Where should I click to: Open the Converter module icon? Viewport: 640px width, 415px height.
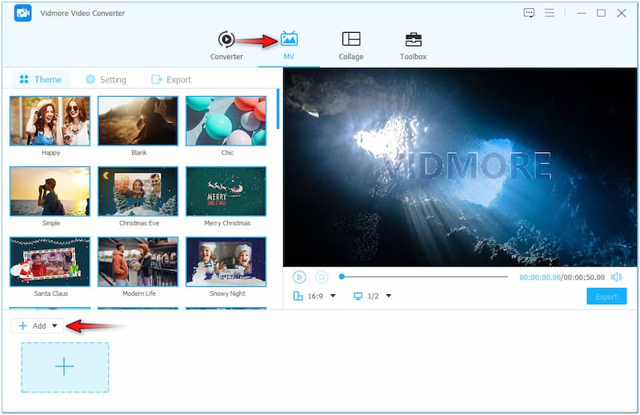point(226,40)
